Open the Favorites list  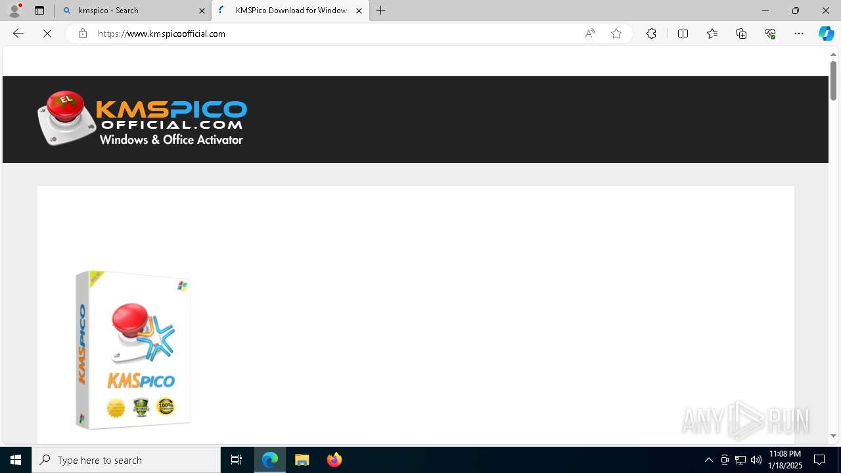pyautogui.click(x=712, y=34)
